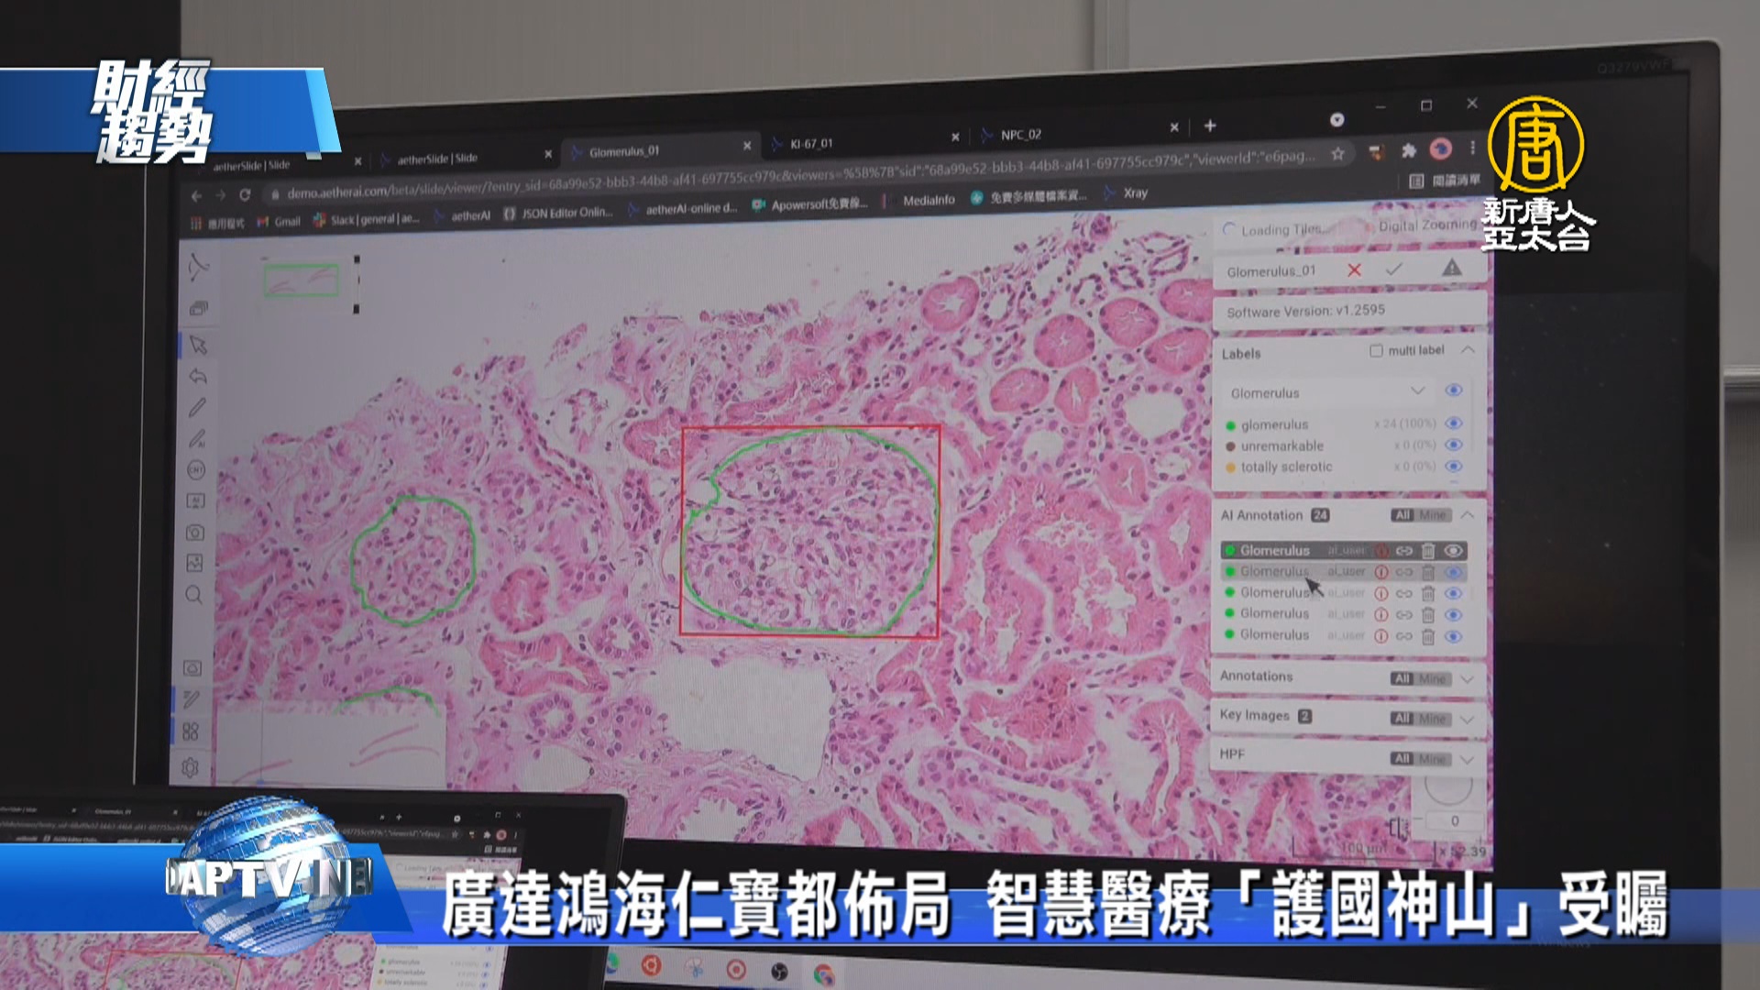Open the settings gear in left toolbar
This screenshot has width=1760, height=990.
[x=191, y=767]
